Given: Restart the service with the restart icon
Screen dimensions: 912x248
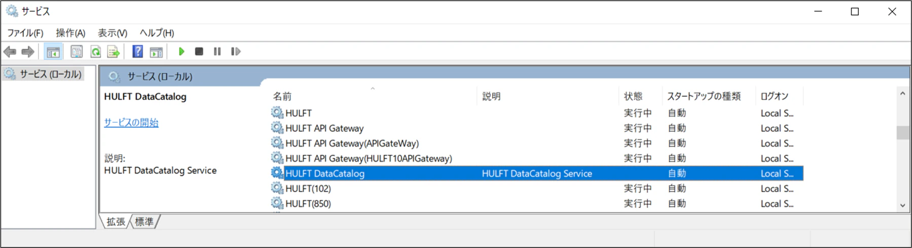Looking at the screenshot, I should point(236,51).
